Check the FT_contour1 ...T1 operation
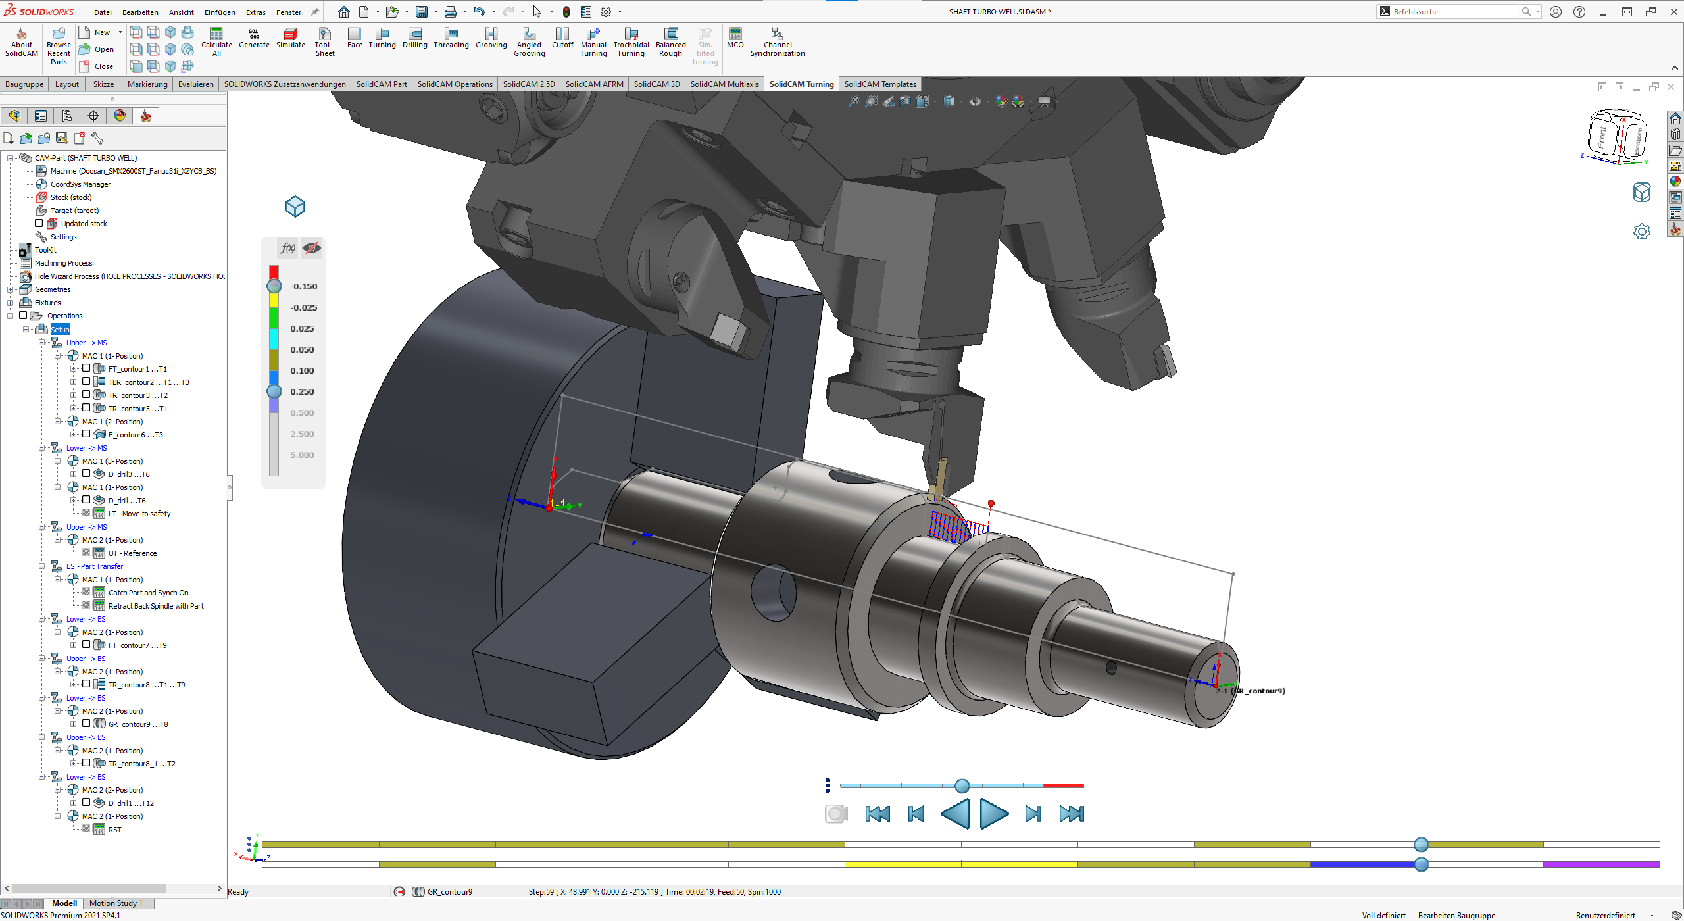Viewport: 1684px width, 921px height. point(86,368)
